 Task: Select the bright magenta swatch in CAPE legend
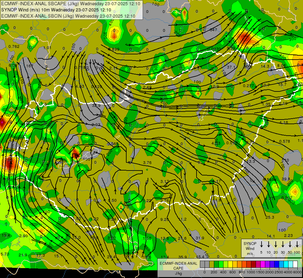point(263,264)
